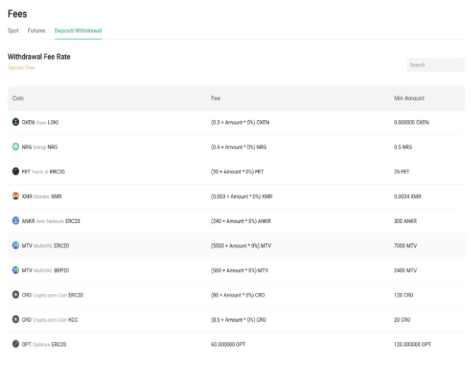Click fee '(5500 + Amount * 0%) MTV'
Viewport: 471px width, 365px height.
241,245
